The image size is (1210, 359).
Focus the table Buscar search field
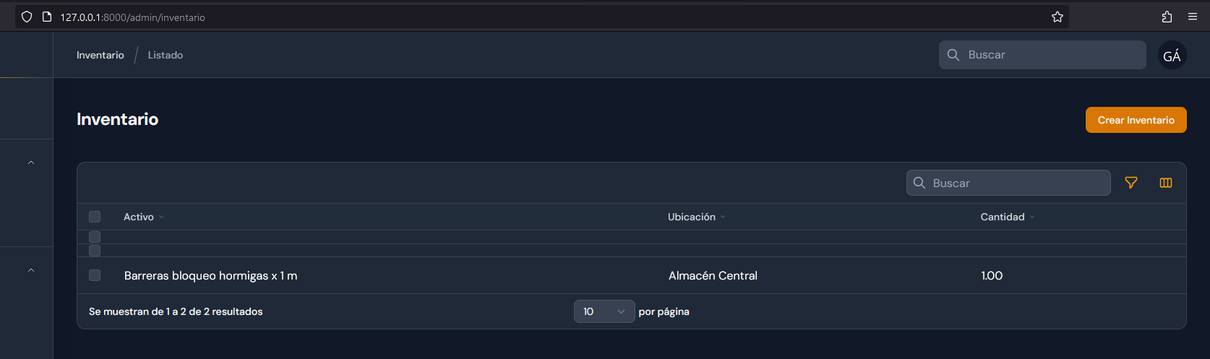click(1008, 183)
